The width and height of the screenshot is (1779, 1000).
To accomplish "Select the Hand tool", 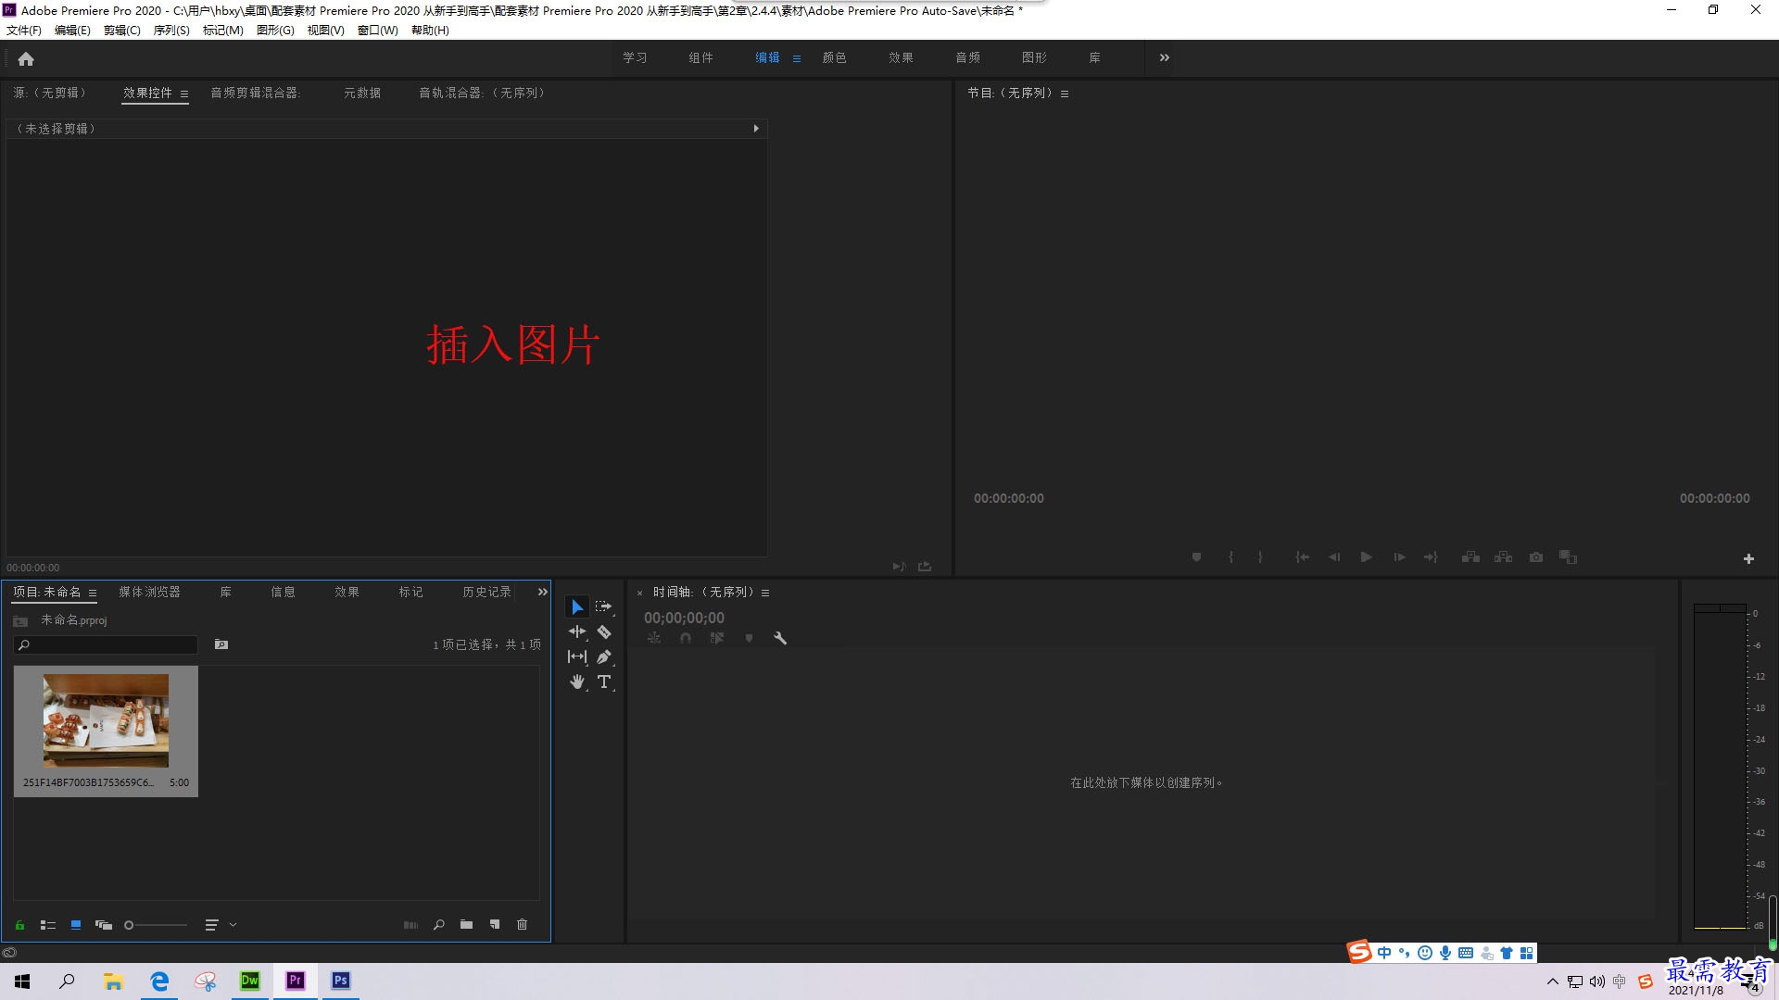I will click(x=577, y=681).
